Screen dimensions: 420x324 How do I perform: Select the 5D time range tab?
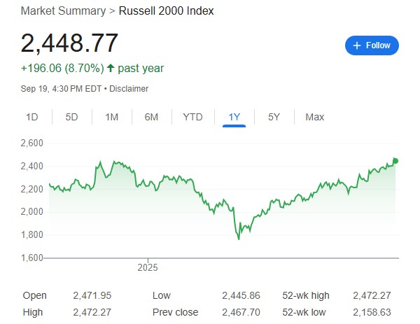coord(71,117)
